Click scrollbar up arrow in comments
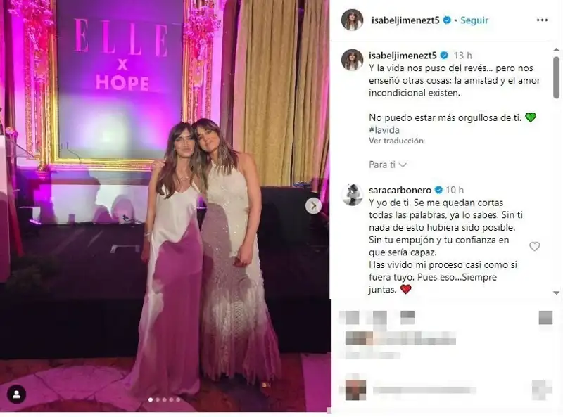The height and width of the screenshot is (417, 563). [557, 49]
